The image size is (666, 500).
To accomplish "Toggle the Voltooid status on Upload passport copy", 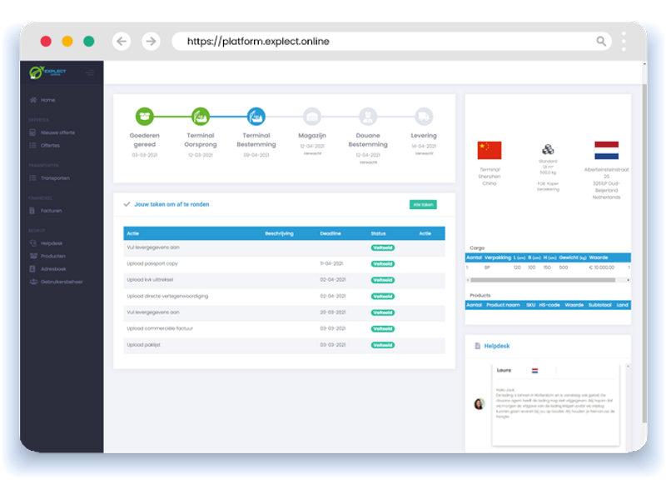I will 382,262.
